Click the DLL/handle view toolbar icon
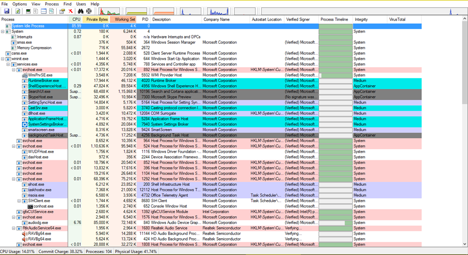 tap(52, 12)
